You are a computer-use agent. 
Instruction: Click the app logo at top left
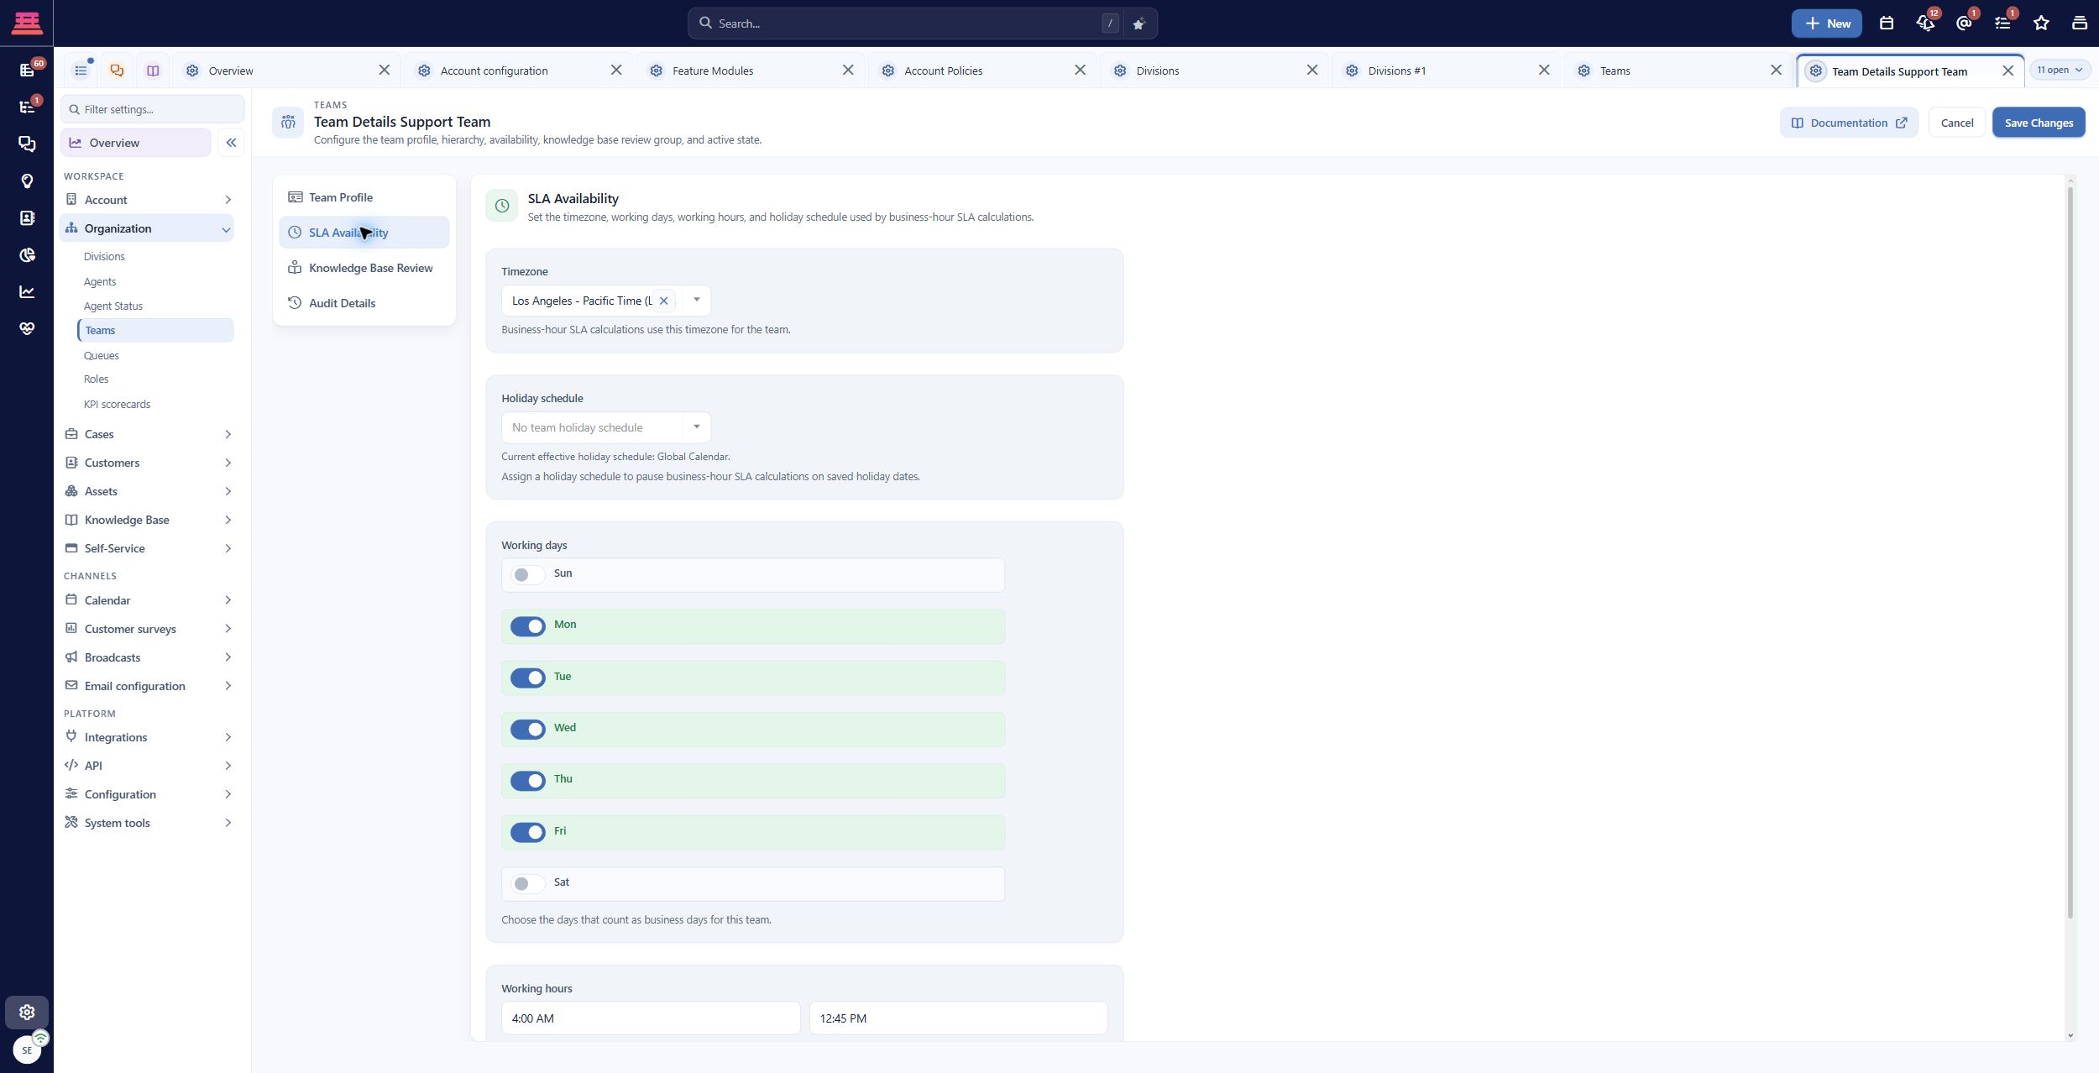click(27, 23)
